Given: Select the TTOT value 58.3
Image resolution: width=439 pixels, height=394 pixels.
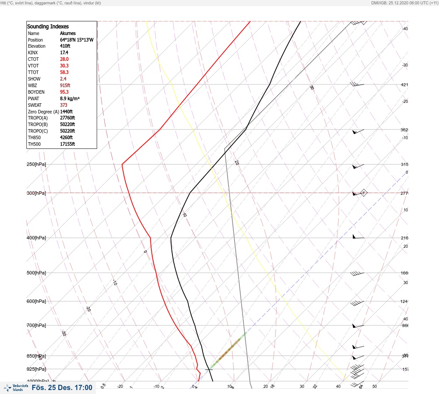Looking at the screenshot, I should coord(64,72).
